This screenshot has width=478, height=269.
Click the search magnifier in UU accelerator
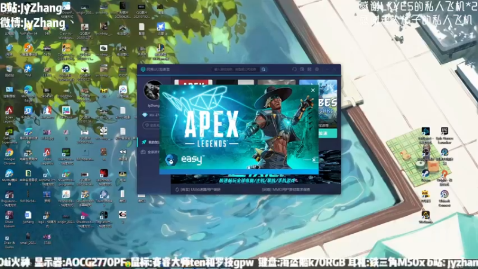(x=263, y=69)
